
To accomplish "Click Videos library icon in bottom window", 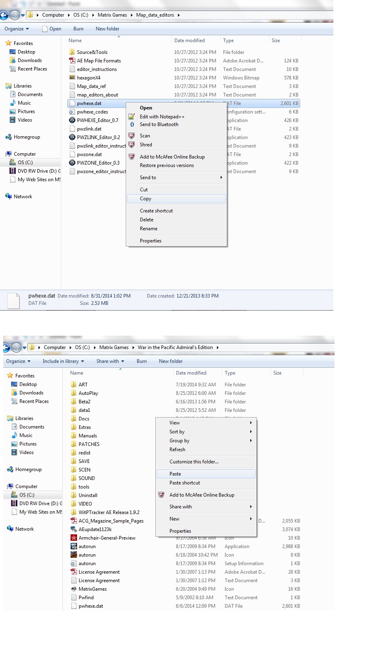I will tap(14, 452).
